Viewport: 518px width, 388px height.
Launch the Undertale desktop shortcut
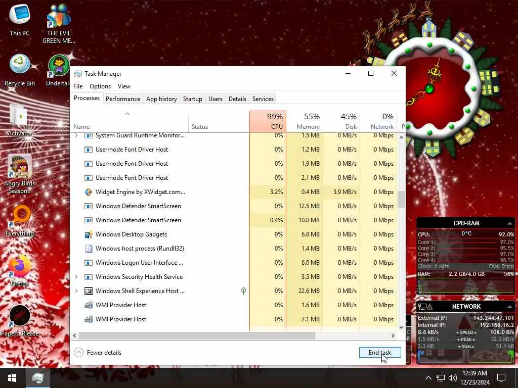[x=59, y=70]
